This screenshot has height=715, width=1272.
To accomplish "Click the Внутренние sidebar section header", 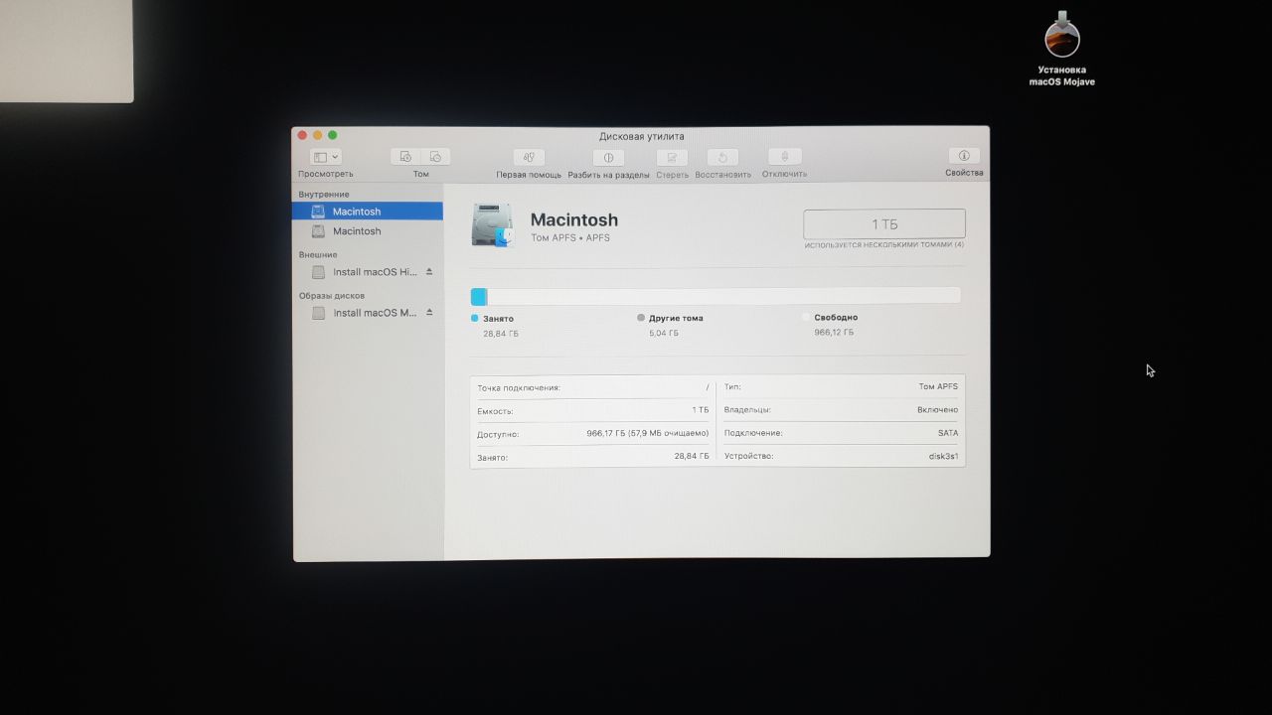I will (x=324, y=195).
